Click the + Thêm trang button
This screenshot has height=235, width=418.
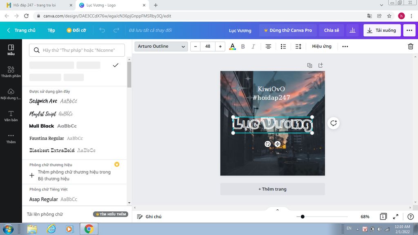(x=272, y=189)
